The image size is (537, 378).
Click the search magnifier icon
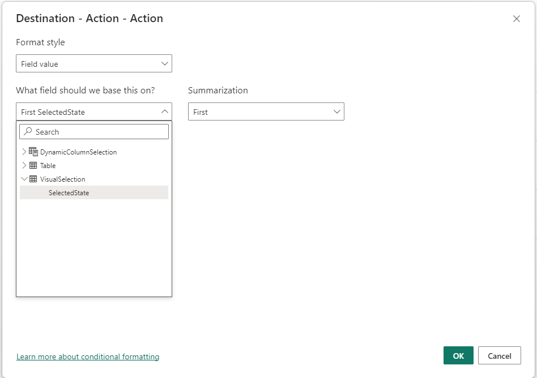(x=28, y=131)
